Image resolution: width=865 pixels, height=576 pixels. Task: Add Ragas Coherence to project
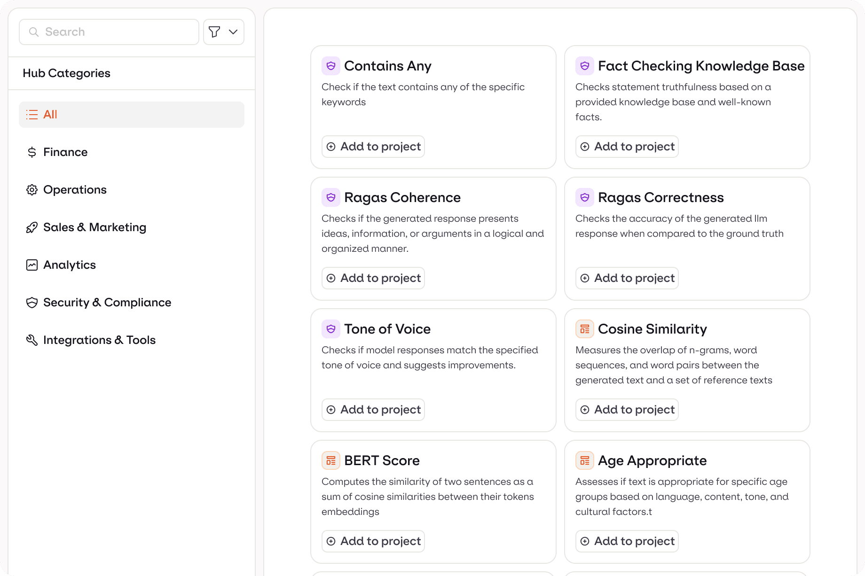373,278
